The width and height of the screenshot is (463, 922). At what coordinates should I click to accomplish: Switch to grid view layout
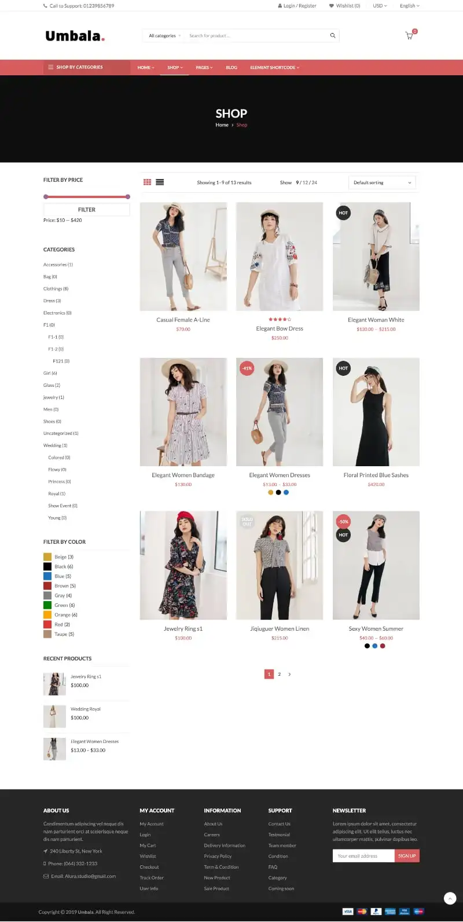coord(148,182)
